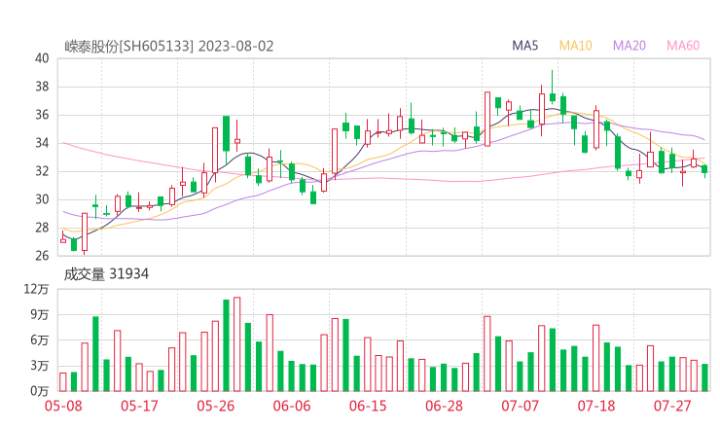Toggle the MA20 legend entry
Viewport: 720px width, 428px height.
click(630, 46)
